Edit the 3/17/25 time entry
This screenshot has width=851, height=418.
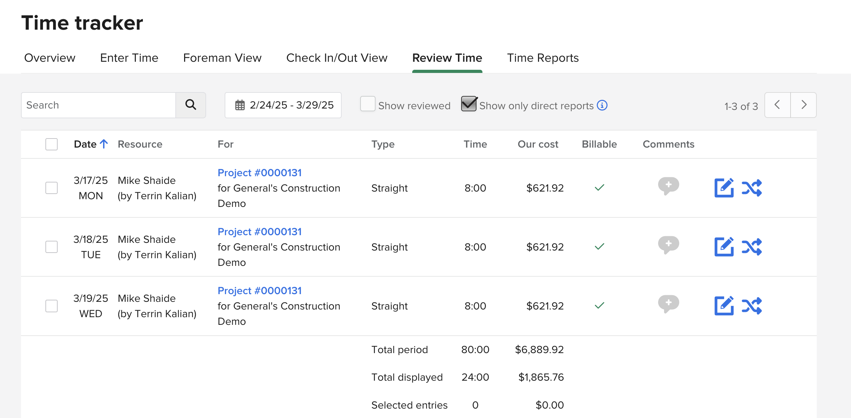[723, 188]
